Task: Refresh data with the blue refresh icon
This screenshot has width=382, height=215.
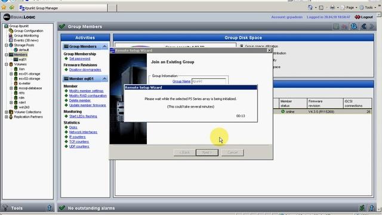Action: pos(354,26)
